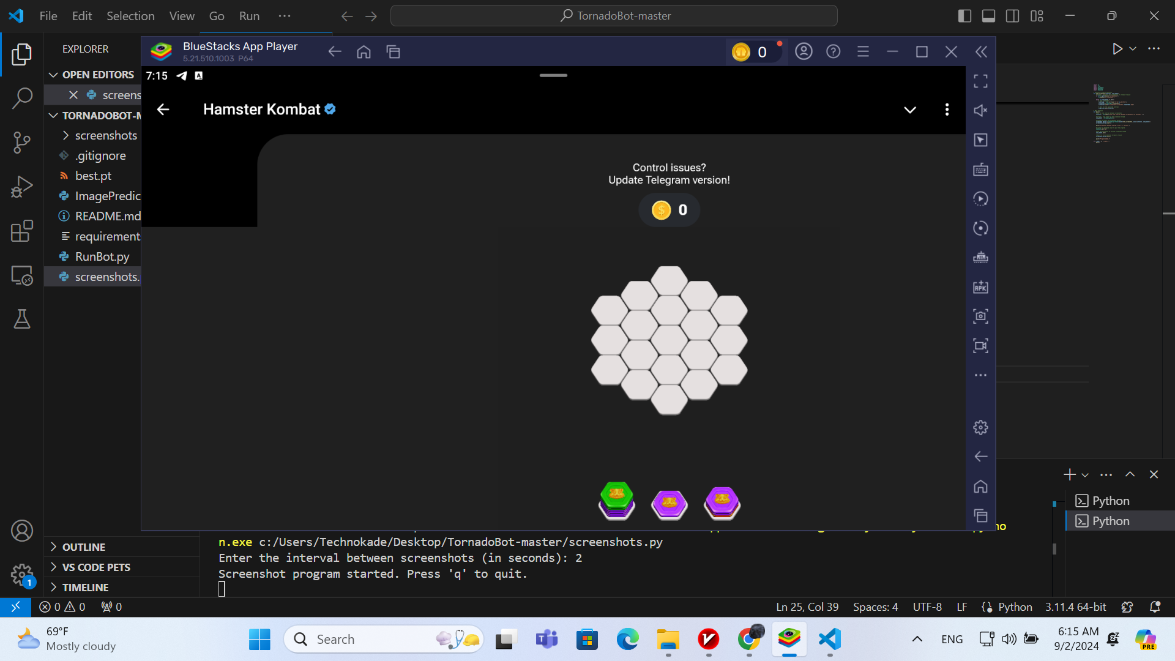Open the Selection menu

pyautogui.click(x=130, y=16)
